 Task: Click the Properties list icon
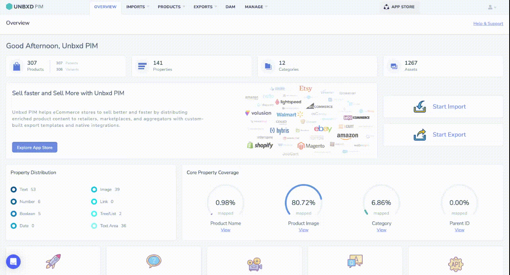(x=142, y=66)
